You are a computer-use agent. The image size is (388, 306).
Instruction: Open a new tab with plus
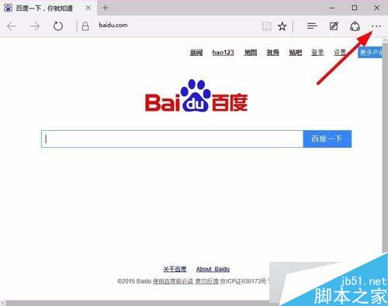[x=105, y=8]
